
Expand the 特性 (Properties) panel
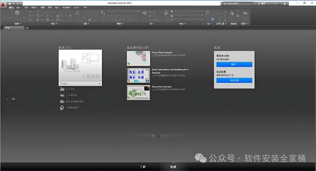coord(182,24)
